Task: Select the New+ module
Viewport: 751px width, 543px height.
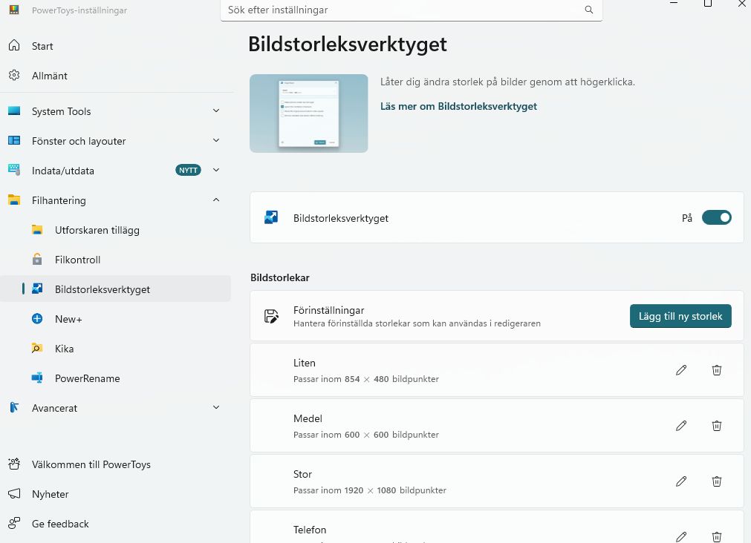Action: pos(115,319)
